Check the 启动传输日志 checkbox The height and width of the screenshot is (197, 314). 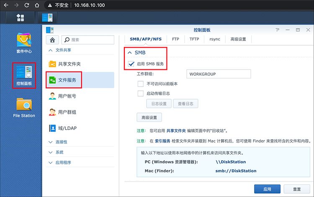click(140, 93)
